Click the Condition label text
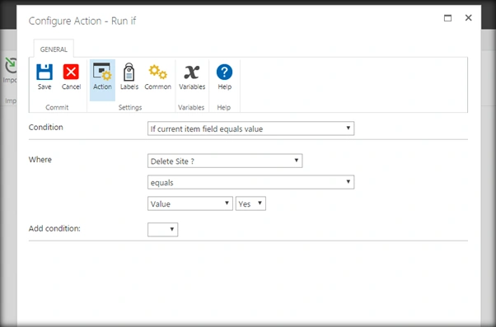496x327 pixels. [x=46, y=127]
